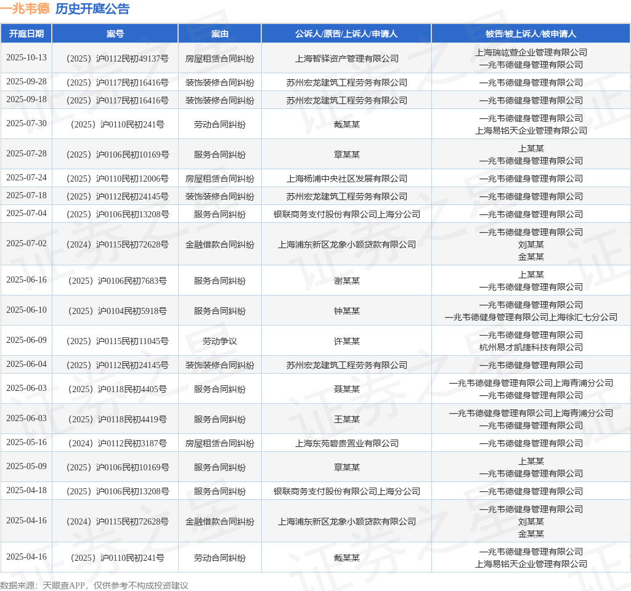The image size is (631, 591).
Task: Select the date cell 2025-06-09
Action: [x=26, y=340]
